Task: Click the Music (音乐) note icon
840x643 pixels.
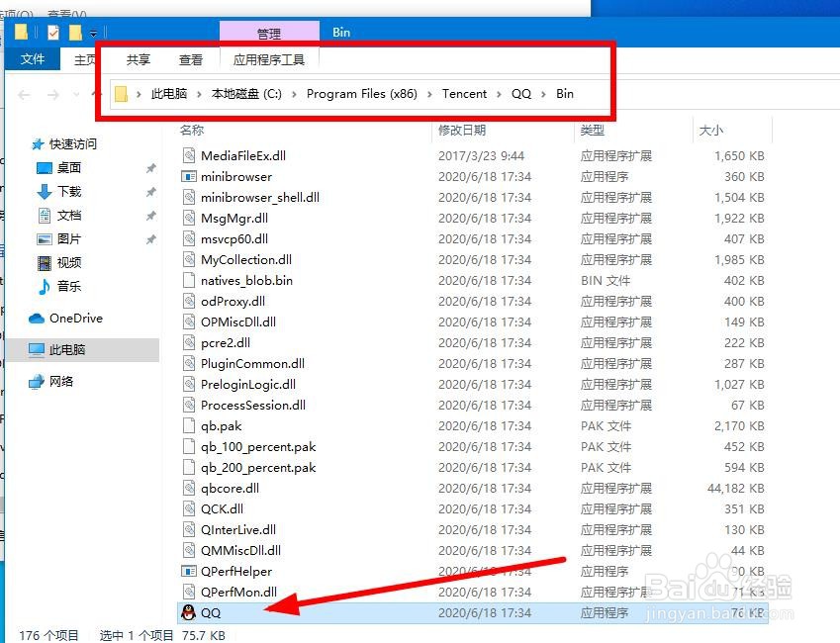Action: (44, 286)
